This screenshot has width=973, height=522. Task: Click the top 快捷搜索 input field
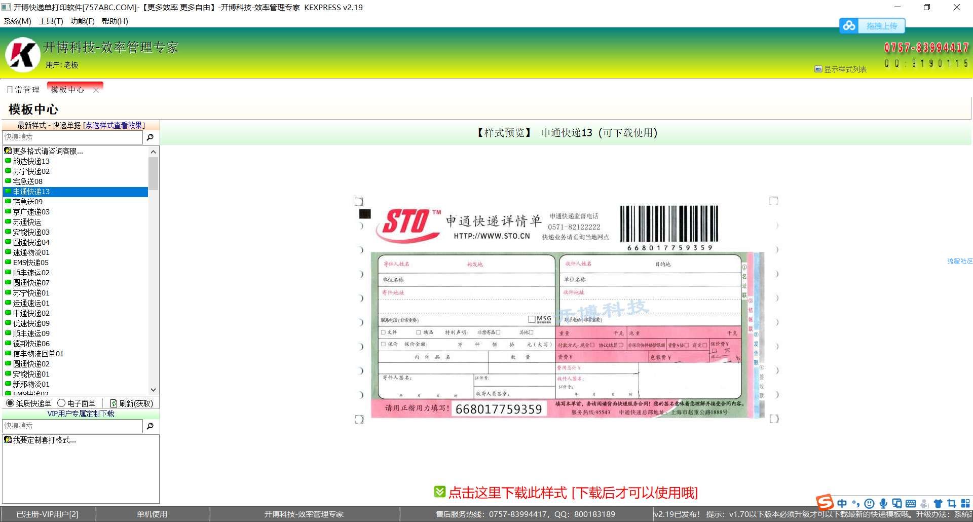click(x=72, y=137)
